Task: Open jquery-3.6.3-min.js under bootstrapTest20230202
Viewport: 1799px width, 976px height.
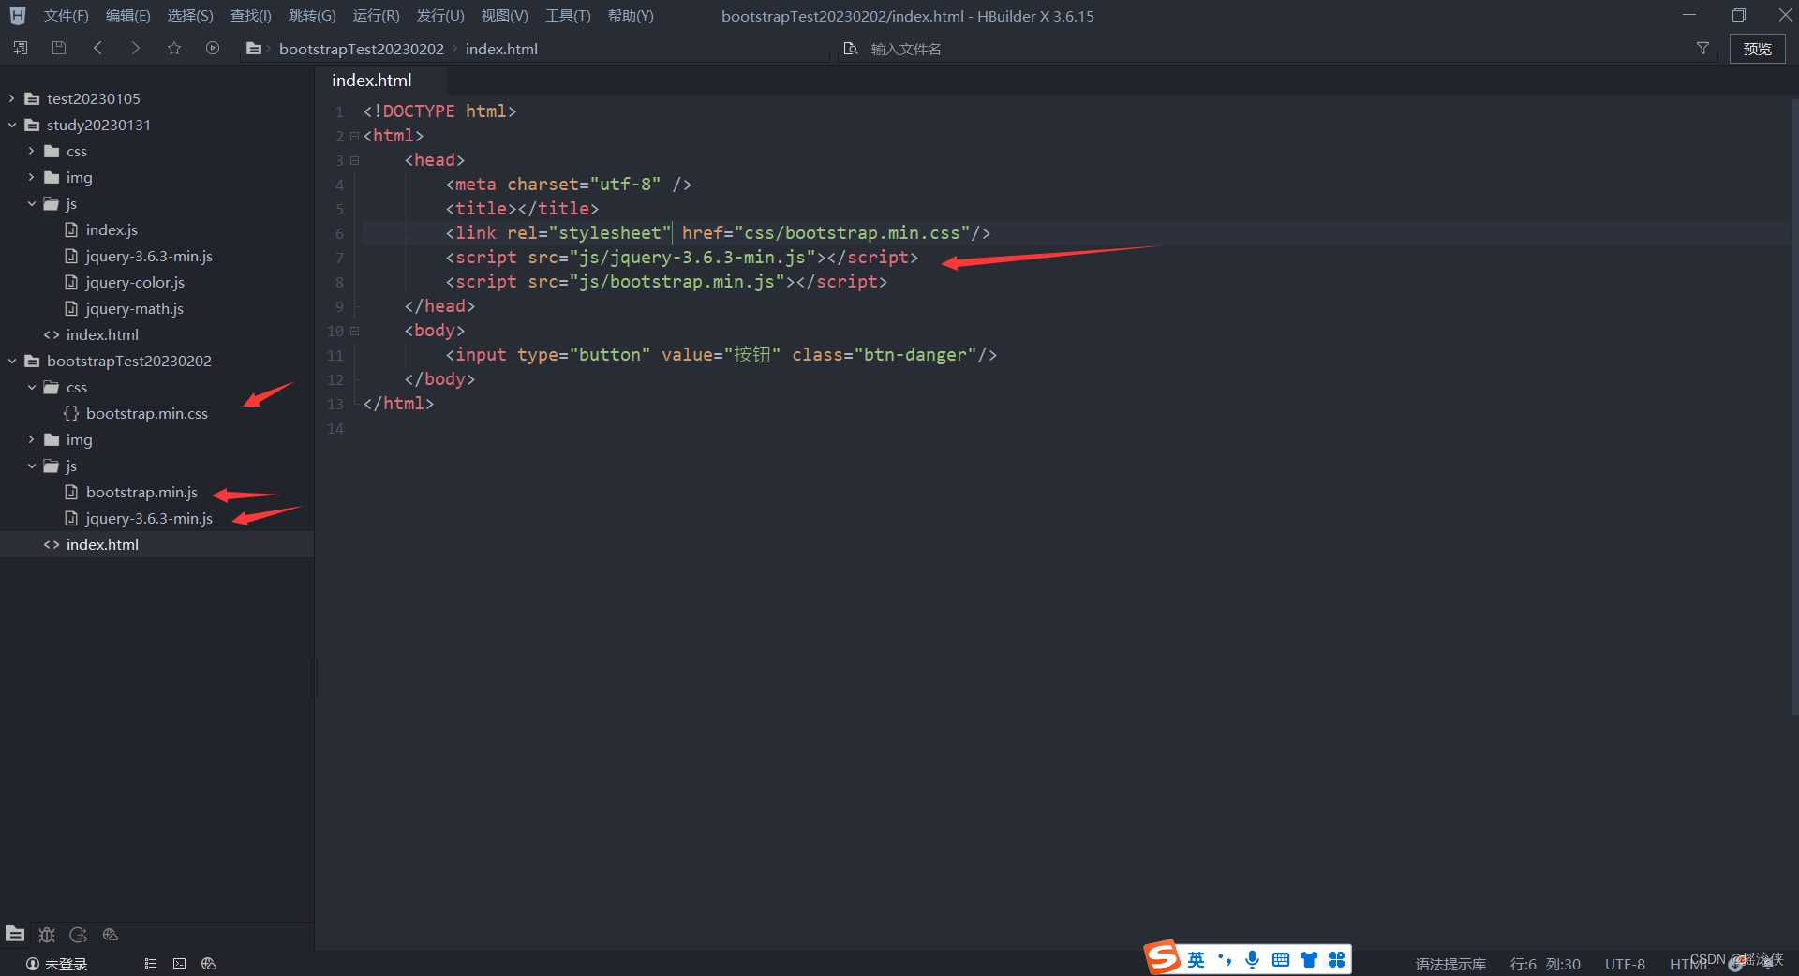Action: (149, 518)
